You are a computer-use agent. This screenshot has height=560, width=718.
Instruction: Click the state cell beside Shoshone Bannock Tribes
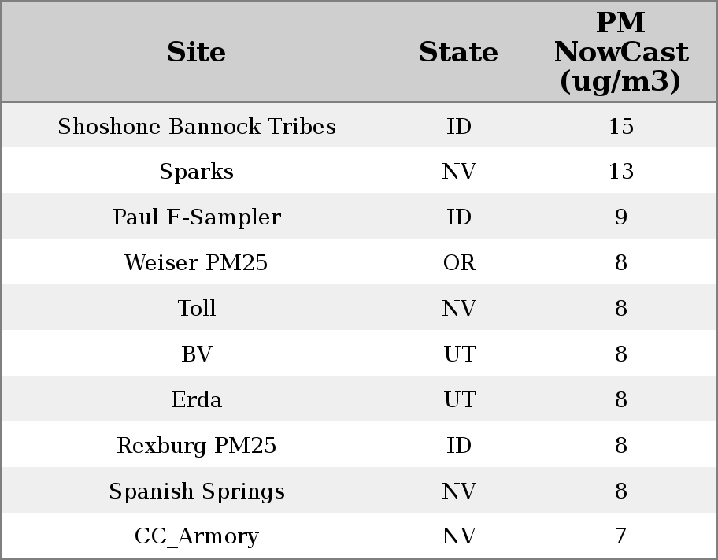coord(458,127)
